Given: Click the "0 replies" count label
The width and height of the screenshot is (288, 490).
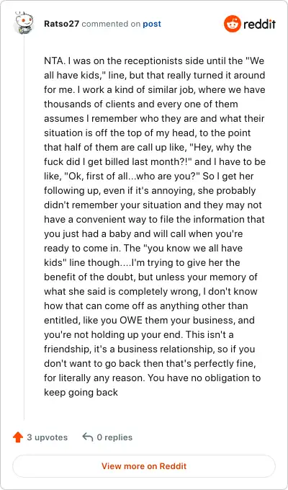Looking at the screenshot, I should [x=114, y=437].
